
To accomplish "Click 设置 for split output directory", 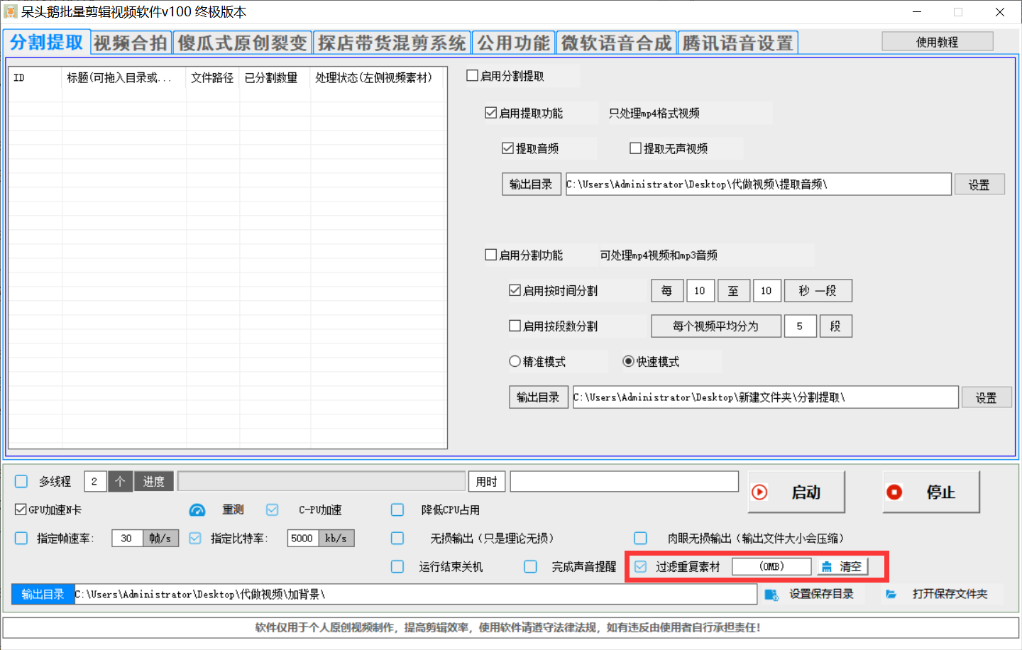I will click(x=987, y=397).
